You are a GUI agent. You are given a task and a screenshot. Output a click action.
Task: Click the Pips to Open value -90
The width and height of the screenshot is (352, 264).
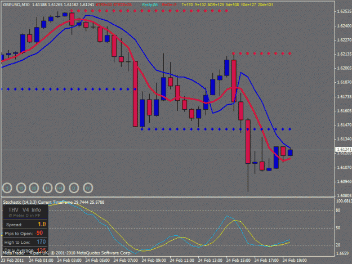tap(39, 233)
